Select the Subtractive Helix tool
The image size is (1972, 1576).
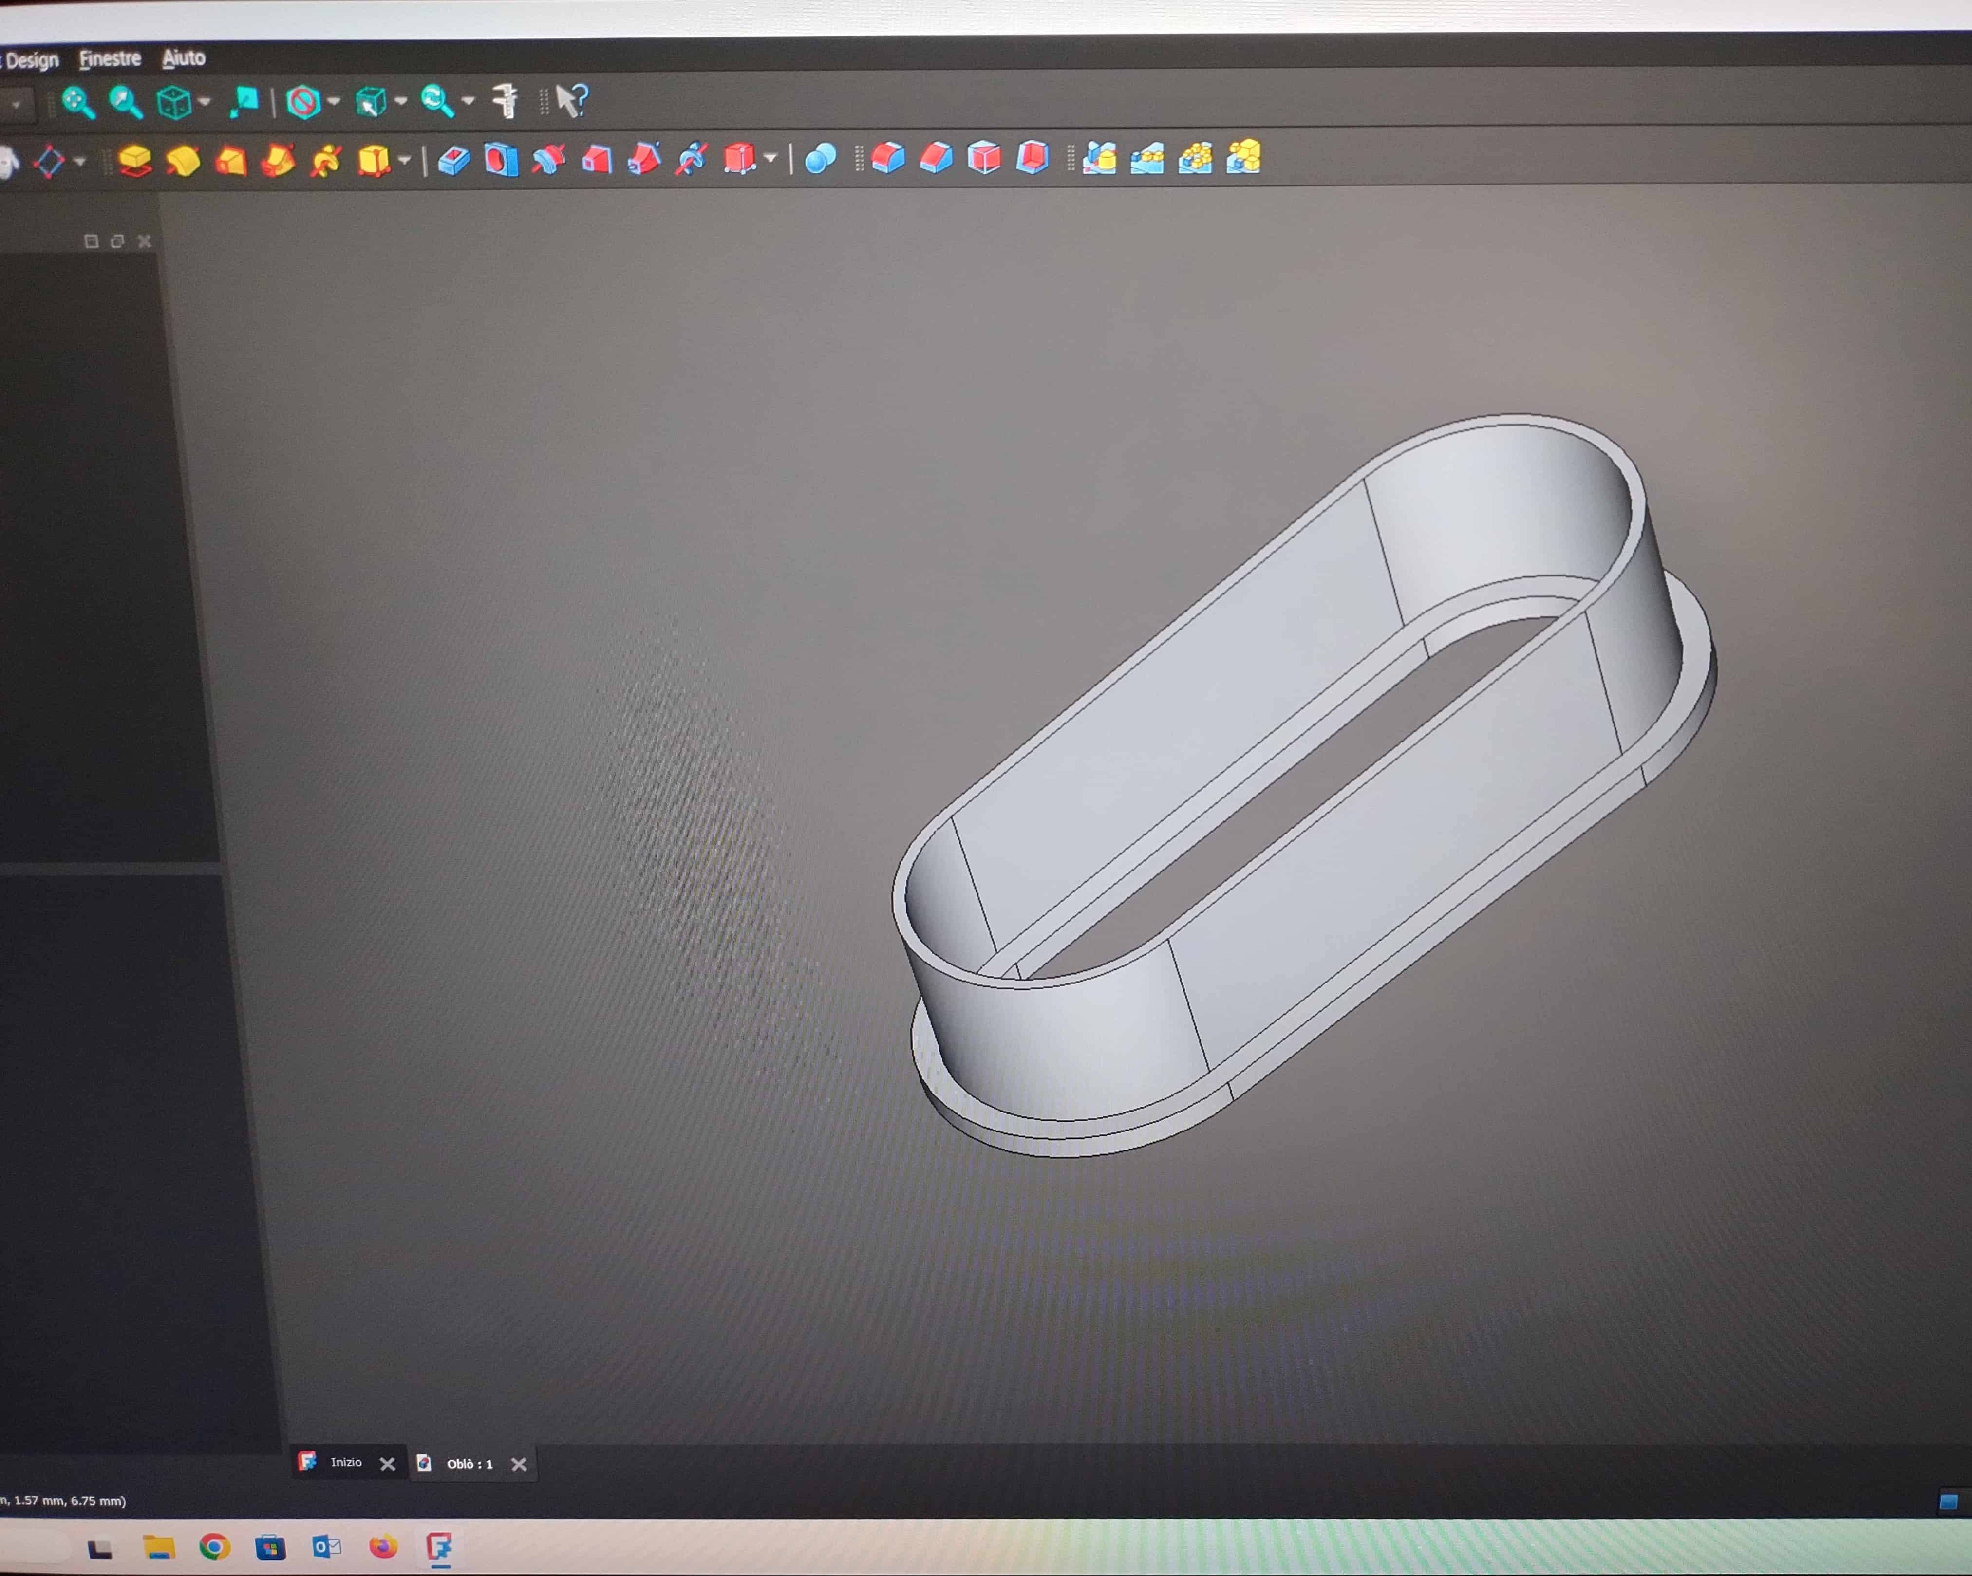(x=693, y=159)
